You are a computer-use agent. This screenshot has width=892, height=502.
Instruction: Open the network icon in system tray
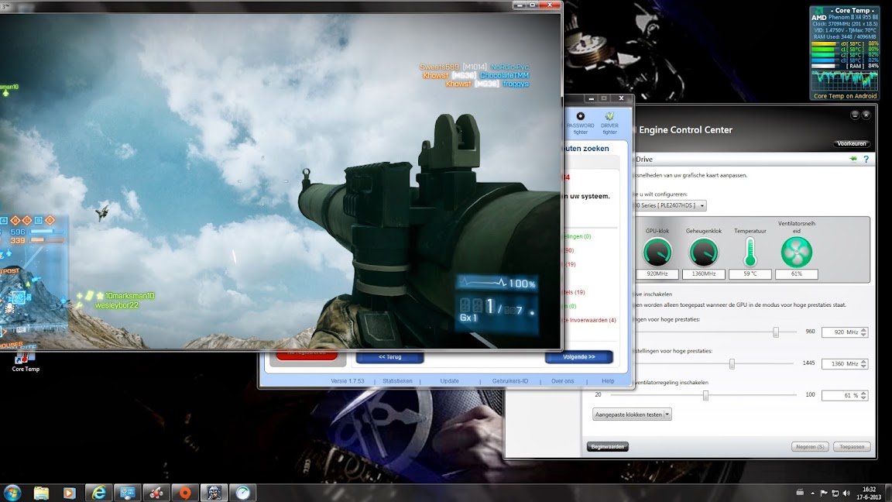pyautogui.click(x=835, y=493)
